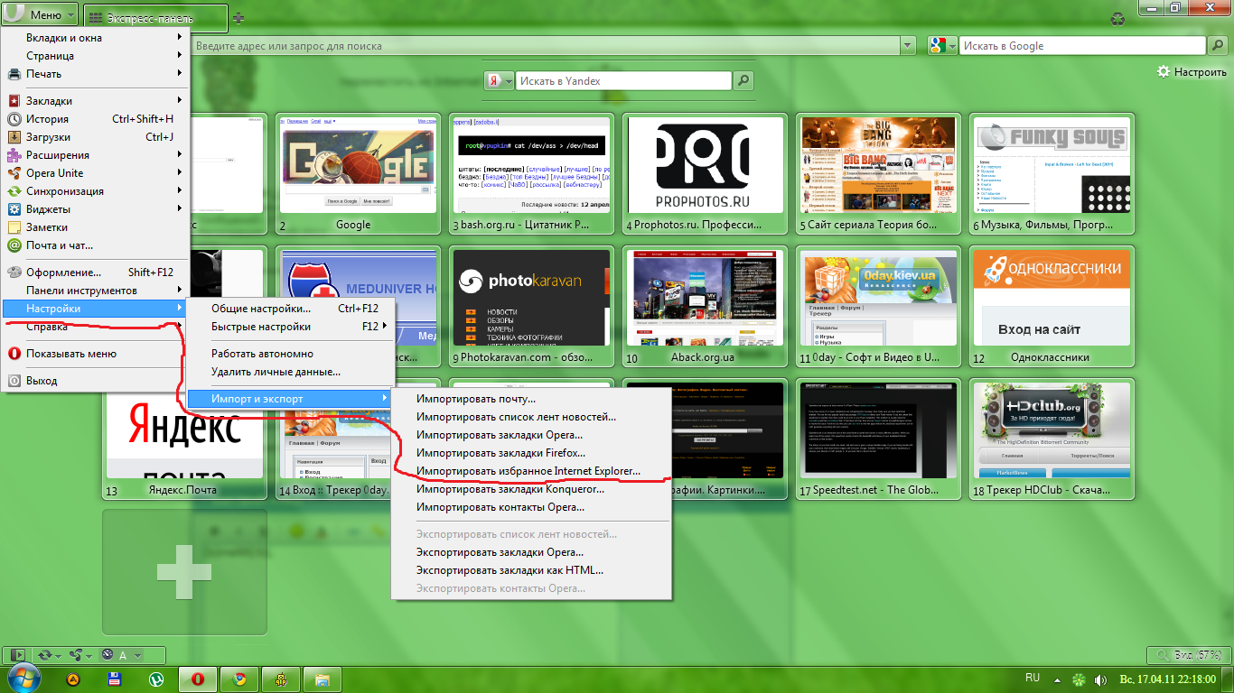Choose Импортировать закладки Firefox
Screen dimensions: 1234x693
coord(530,453)
